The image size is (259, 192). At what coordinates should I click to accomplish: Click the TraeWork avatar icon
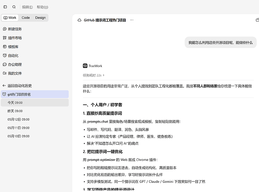tap(85, 66)
